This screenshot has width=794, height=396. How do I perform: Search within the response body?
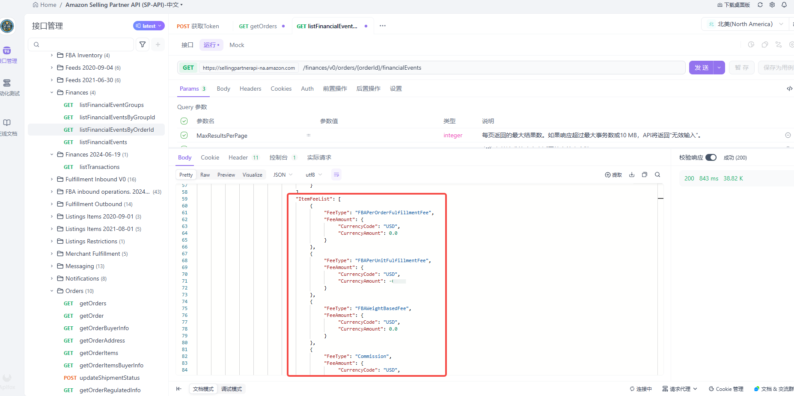[657, 174]
